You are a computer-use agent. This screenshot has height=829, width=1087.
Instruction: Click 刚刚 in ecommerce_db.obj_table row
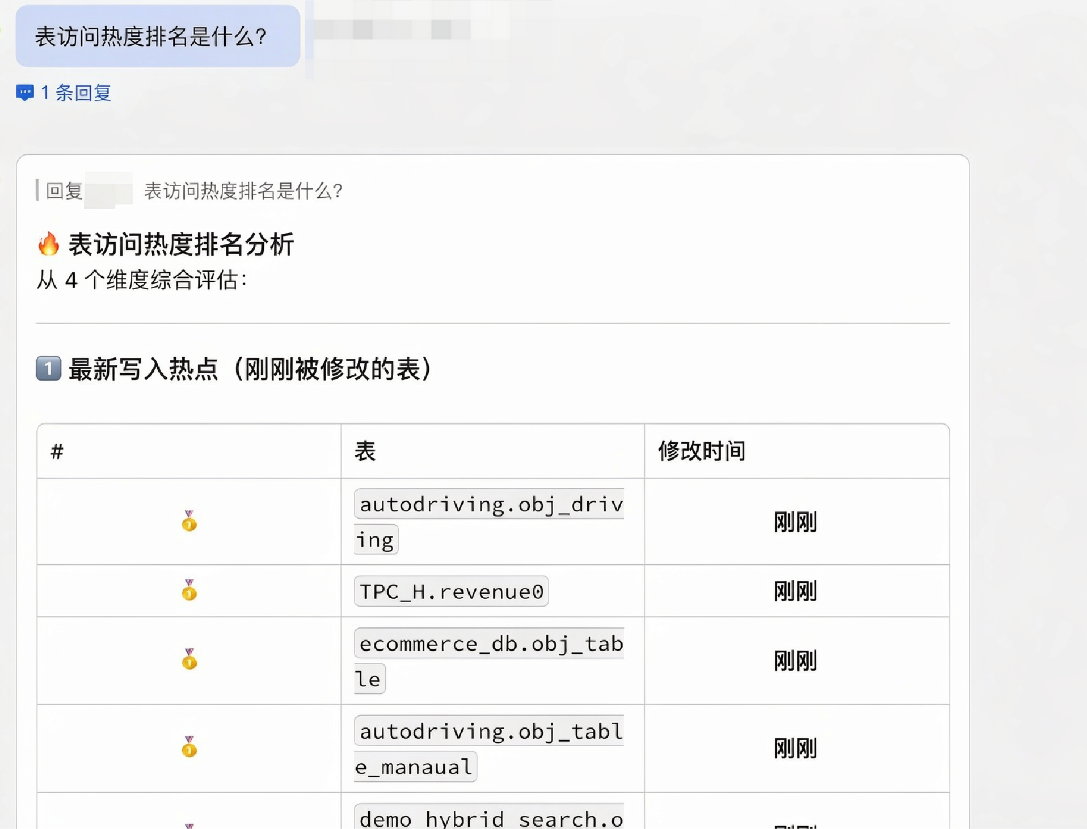[795, 661]
